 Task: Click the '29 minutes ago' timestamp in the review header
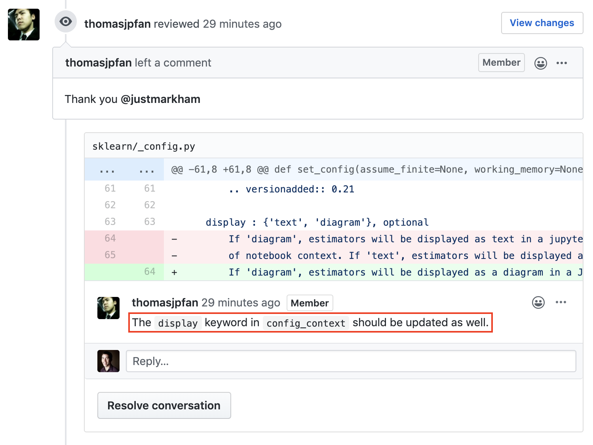(x=242, y=24)
